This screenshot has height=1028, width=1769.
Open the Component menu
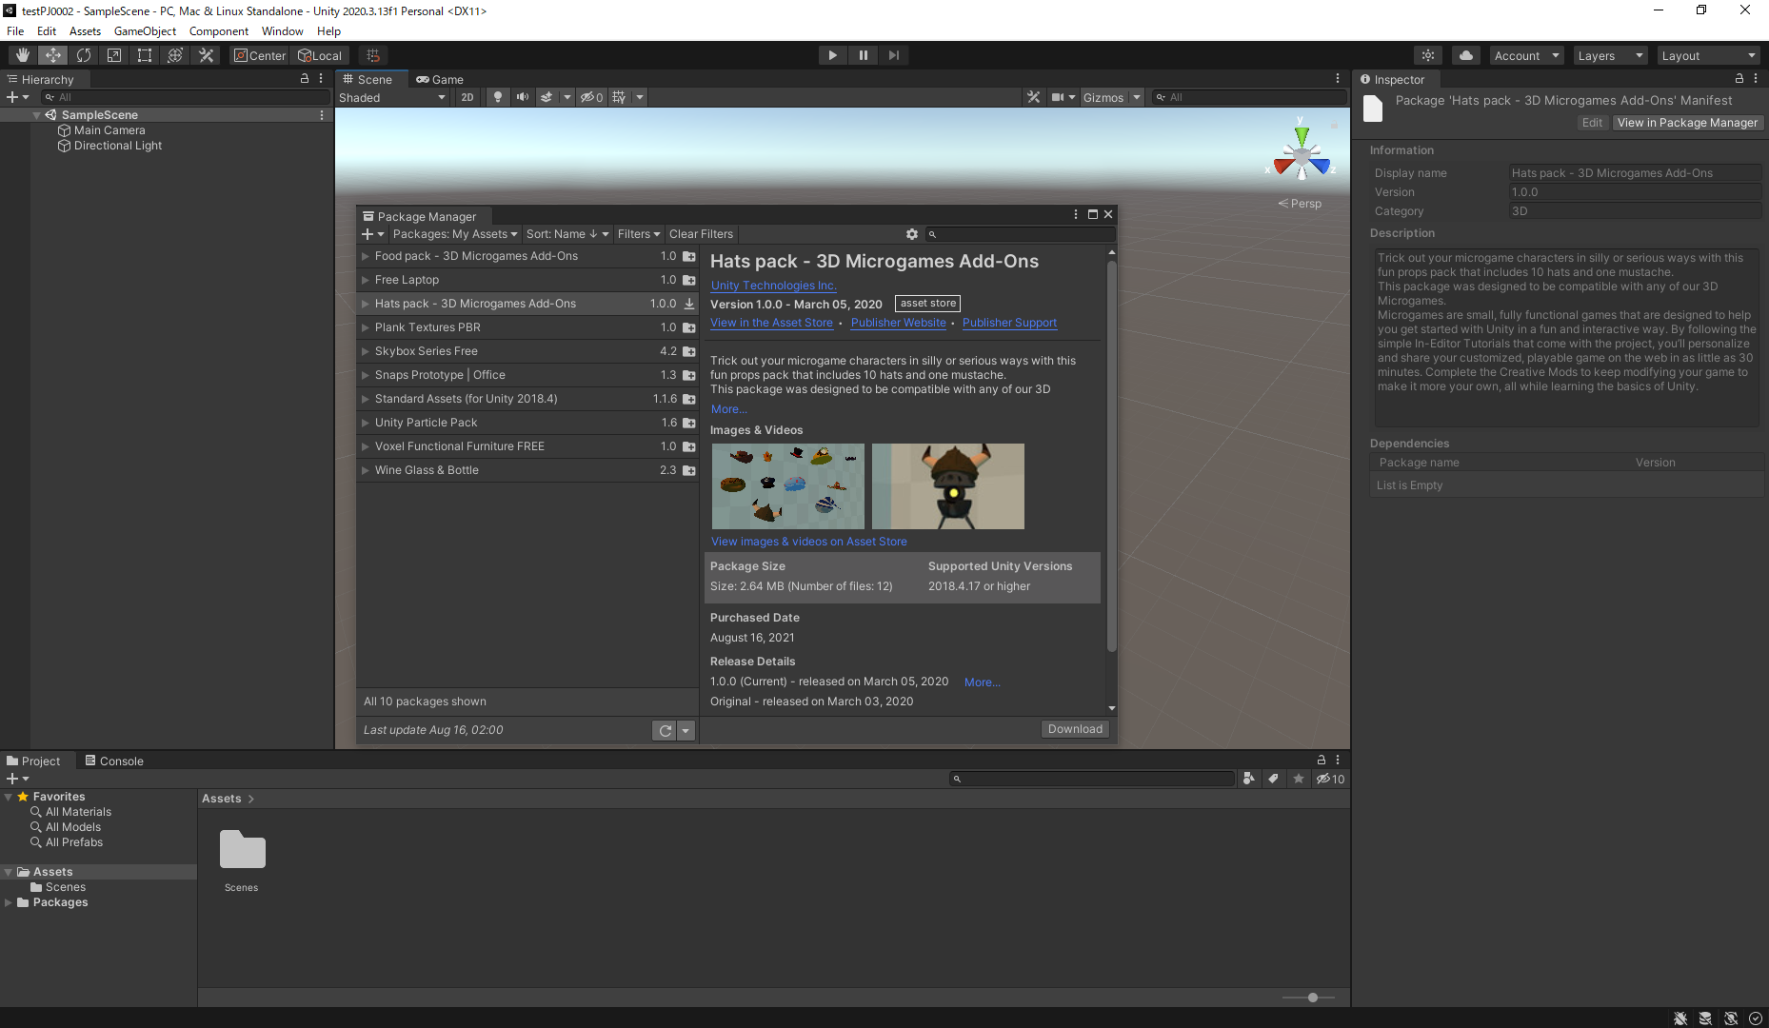tap(218, 31)
